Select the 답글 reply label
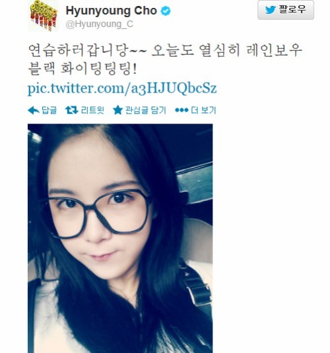 tap(49, 110)
